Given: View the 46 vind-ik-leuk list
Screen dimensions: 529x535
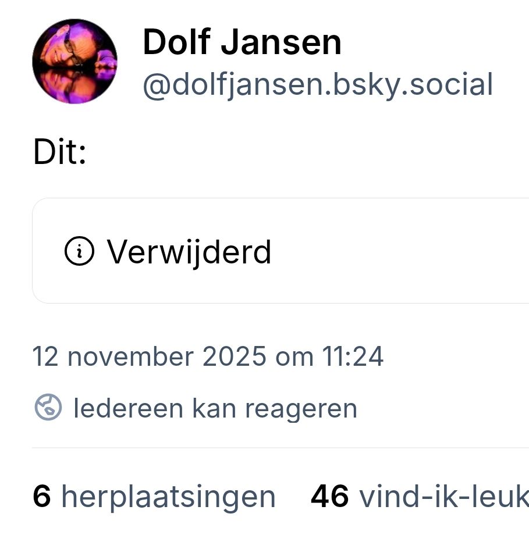Looking at the screenshot, I should click(x=420, y=497).
